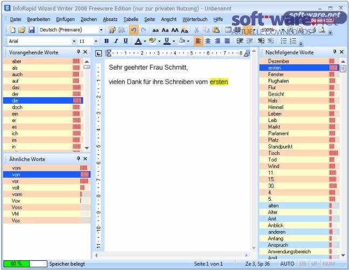Select 'Parlament' in the following words list

point(299,133)
